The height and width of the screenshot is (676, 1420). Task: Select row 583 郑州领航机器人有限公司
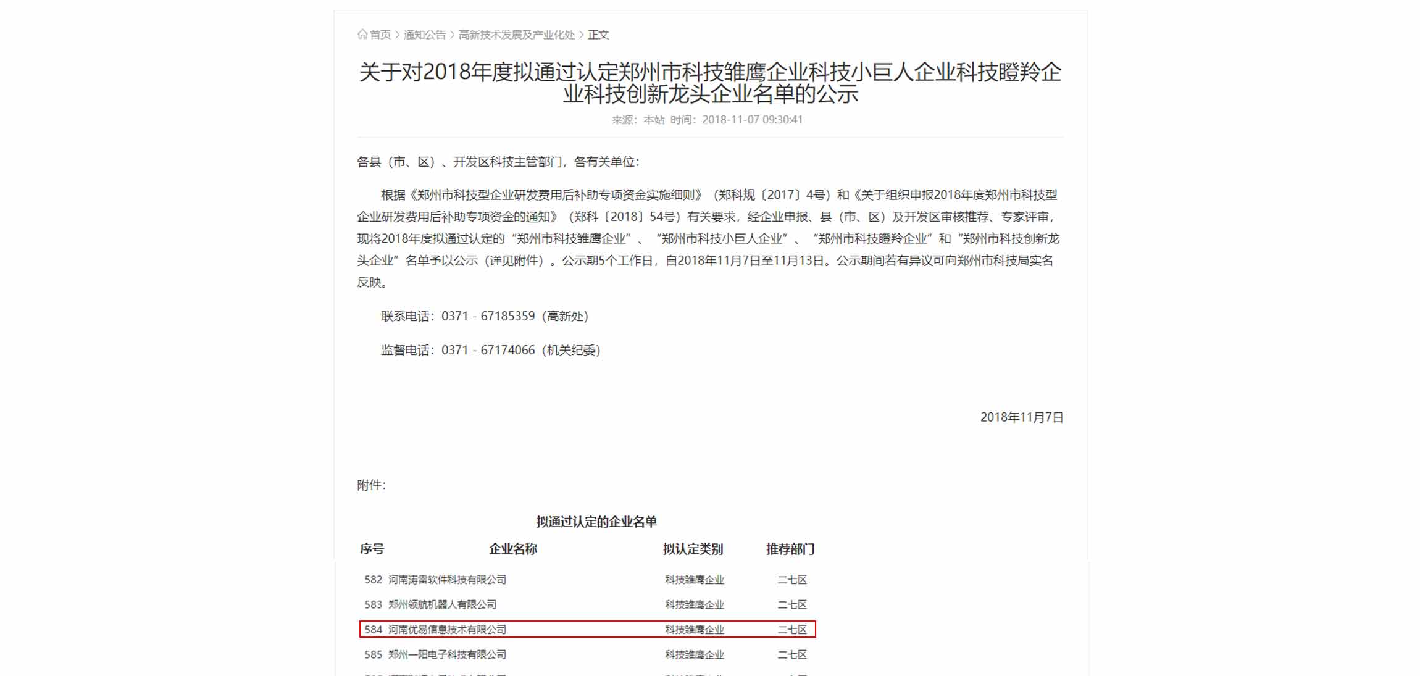pos(587,604)
